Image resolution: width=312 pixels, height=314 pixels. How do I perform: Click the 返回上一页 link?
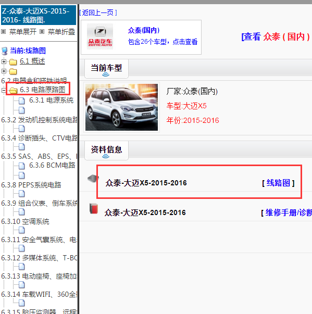(98, 12)
